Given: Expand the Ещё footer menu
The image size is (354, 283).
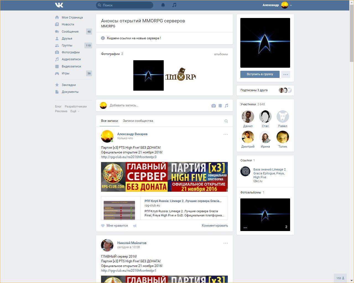Looking at the screenshot, I should point(75,111).
